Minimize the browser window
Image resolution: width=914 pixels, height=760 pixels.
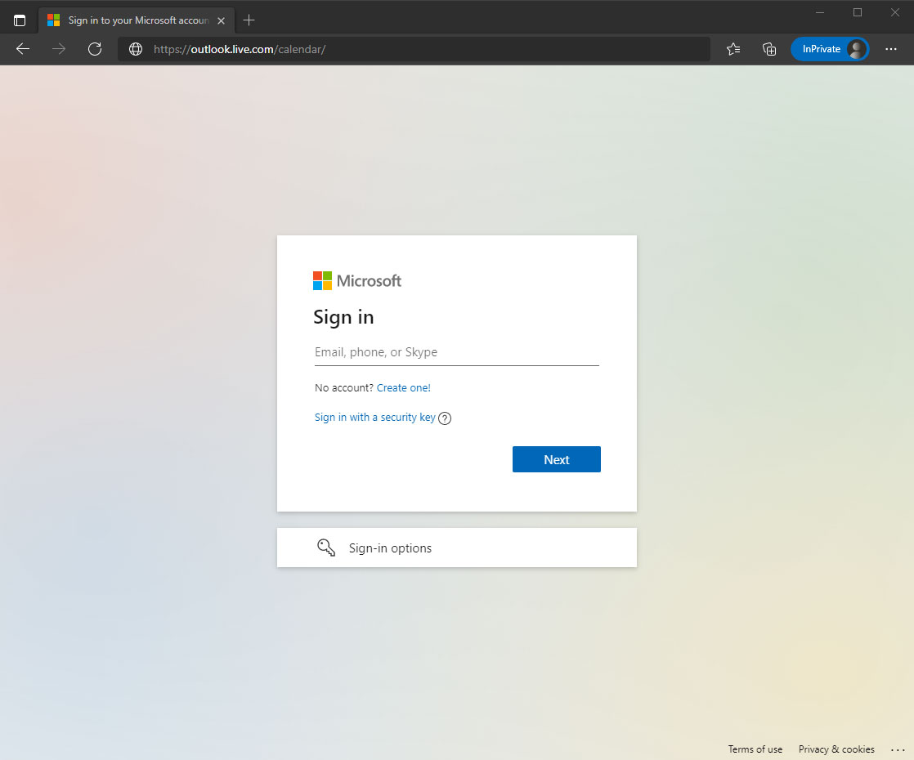click(x=820, y=12)
